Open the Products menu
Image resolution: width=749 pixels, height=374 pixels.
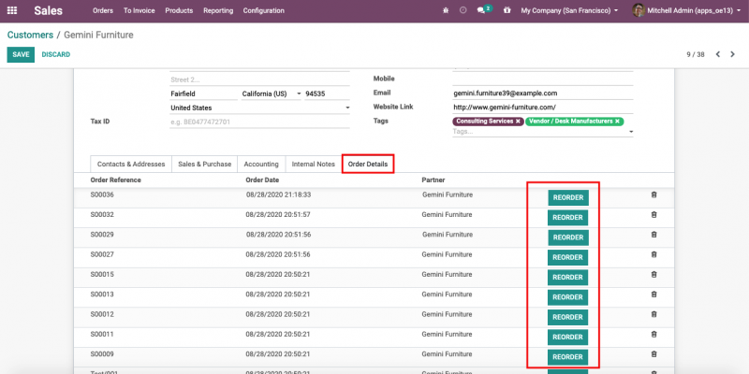coord(179,10)
